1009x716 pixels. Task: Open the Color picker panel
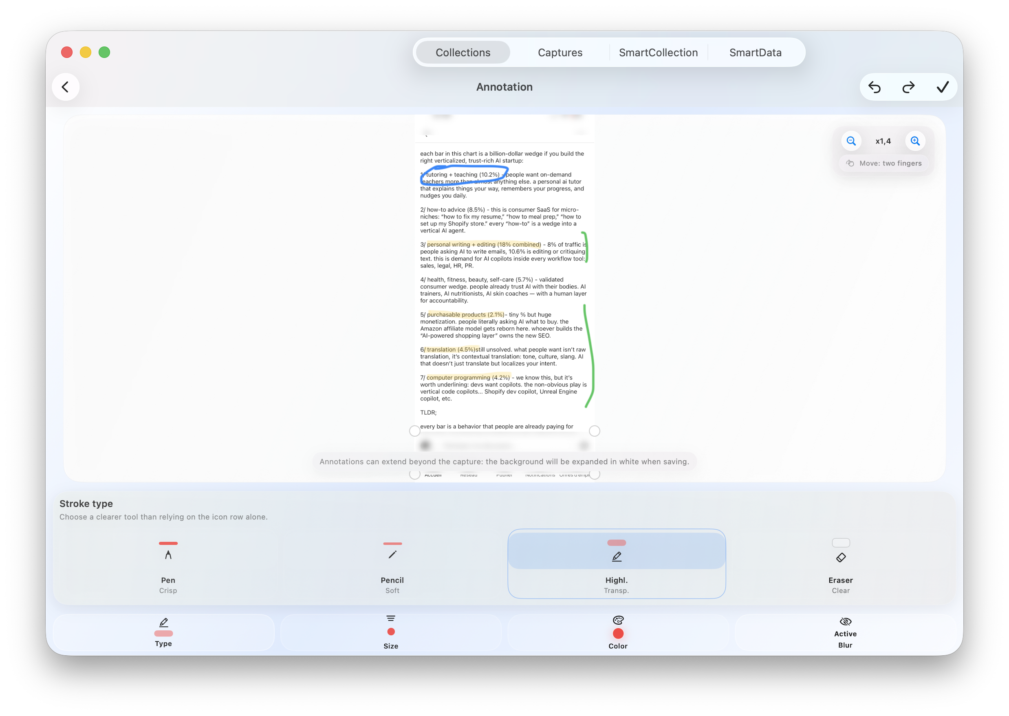pyautogui.click(x=618, y=633)
